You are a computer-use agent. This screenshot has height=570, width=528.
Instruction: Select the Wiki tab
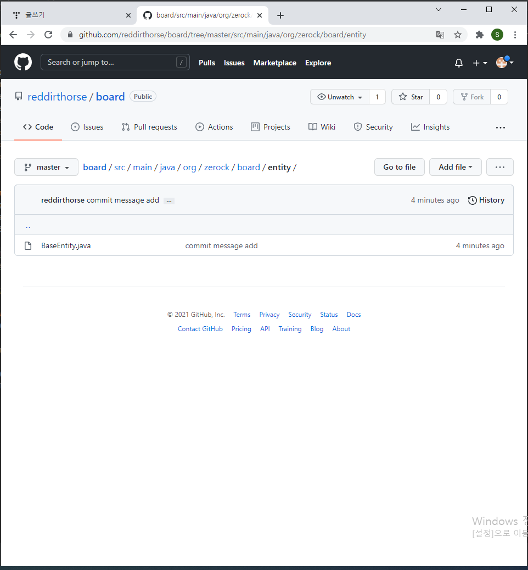pos(322,127)
